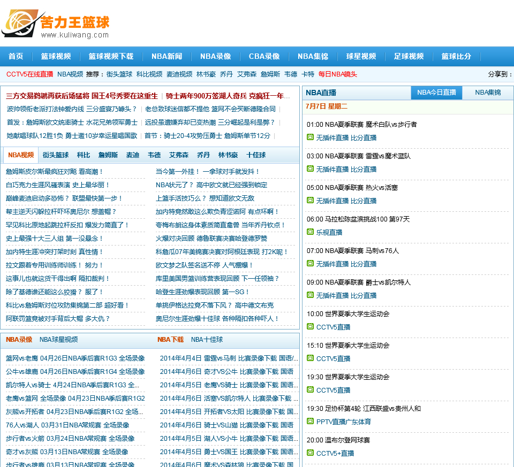Image resolution: width=514 pixels, height=467 pixels.
Task: Click TV icon beside 乐视直播
Action: pyautogui.click(x=310, y=232)
